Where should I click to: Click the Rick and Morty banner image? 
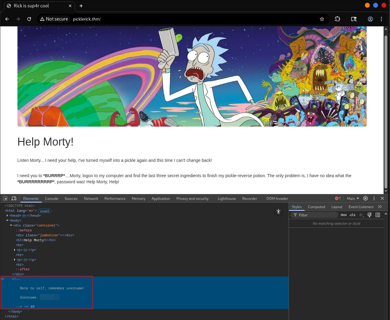pyautogui.click(x=192, y=76)
